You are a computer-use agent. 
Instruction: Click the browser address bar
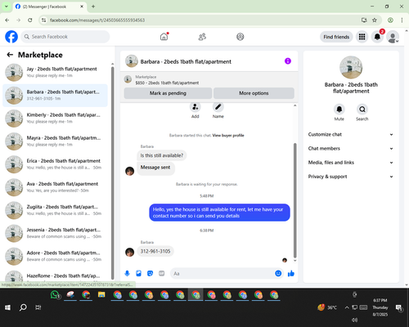[202, 20]
